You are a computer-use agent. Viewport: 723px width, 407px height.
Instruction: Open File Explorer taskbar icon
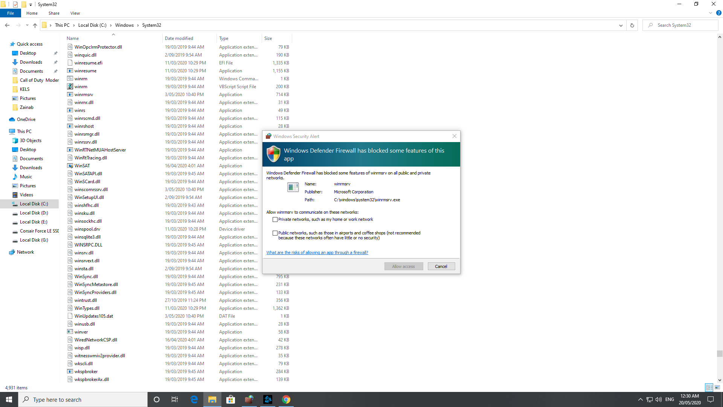[212, 399]
